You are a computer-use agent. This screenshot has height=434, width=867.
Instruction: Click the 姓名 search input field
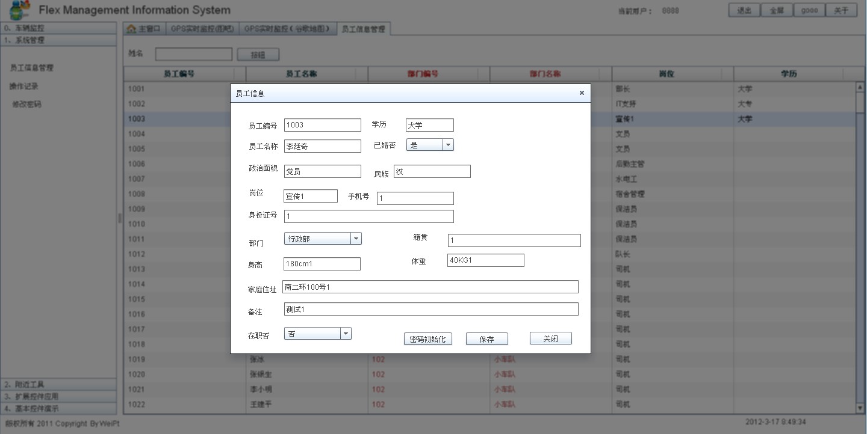(193, 54)
